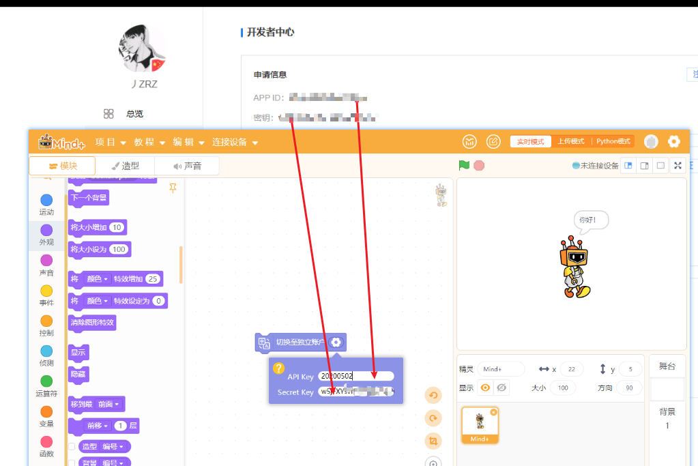Click the crop screenshot icon in workspace
698x466 pixels.
pyautogui.click(x=433, y=441)
